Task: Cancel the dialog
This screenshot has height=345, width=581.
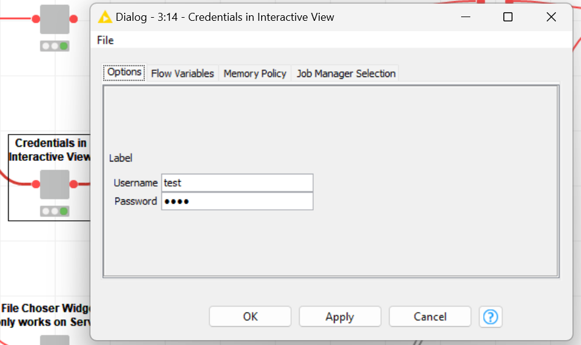Action: coord(429,317)
